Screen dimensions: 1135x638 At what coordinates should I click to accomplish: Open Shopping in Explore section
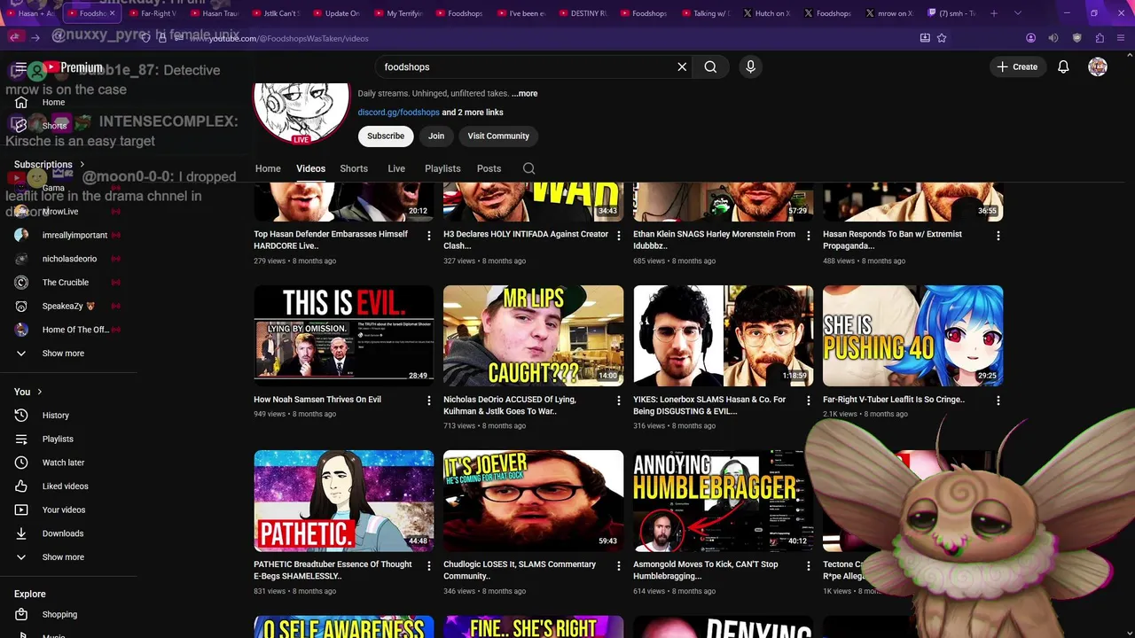(59, 614)
